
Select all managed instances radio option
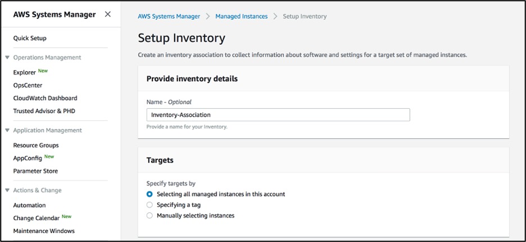point(149,194)
